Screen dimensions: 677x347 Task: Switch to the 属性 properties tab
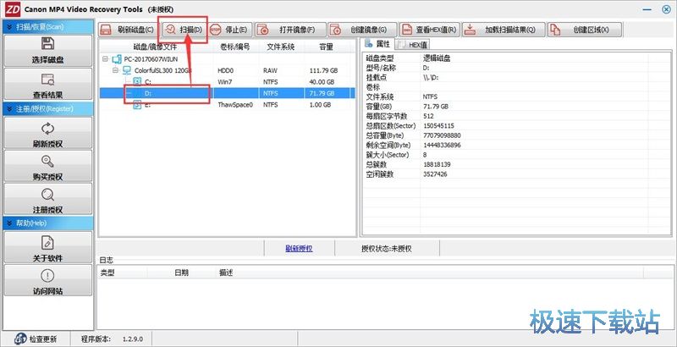pyautogui.click(x=377, y=44)
